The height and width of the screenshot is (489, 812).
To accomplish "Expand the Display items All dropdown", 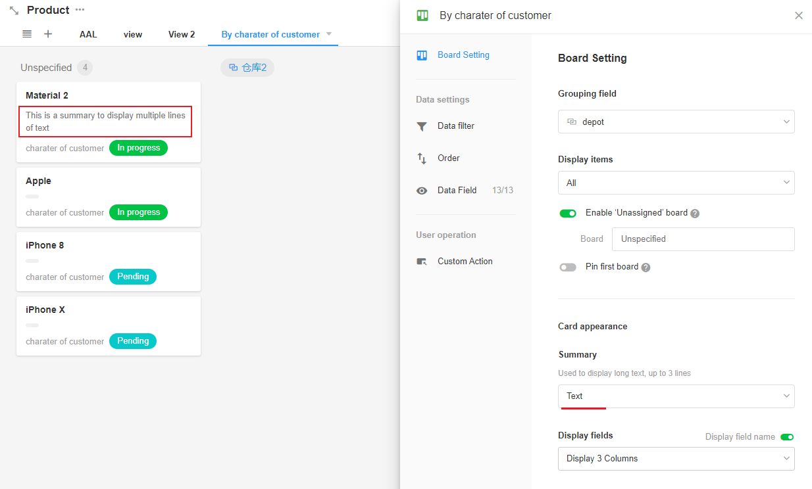I will click(x=676, y=183).
